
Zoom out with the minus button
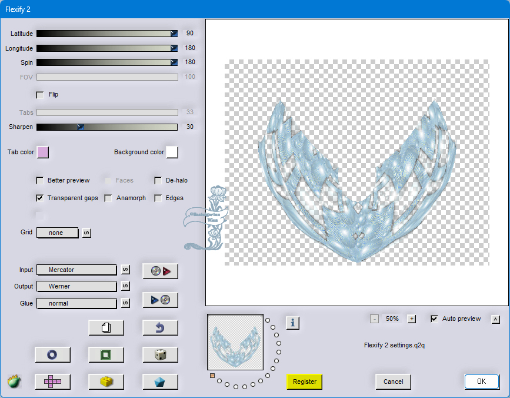[374, 319]
